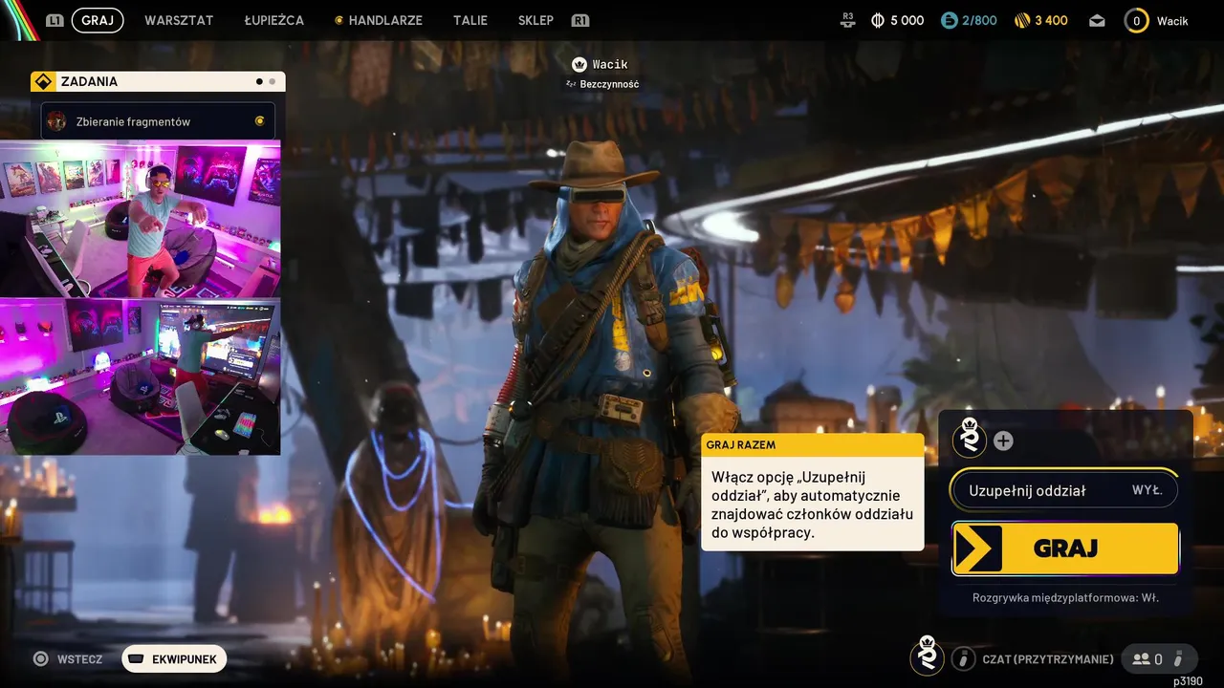Viewport: 1224px width, 688px height.
Task: Open the squad members count showing 0
Action: (x=1147, y=659)
